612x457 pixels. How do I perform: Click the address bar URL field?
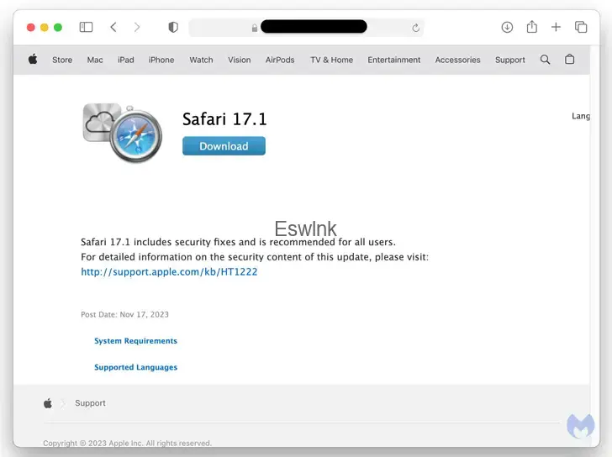[x=313, y=27]
